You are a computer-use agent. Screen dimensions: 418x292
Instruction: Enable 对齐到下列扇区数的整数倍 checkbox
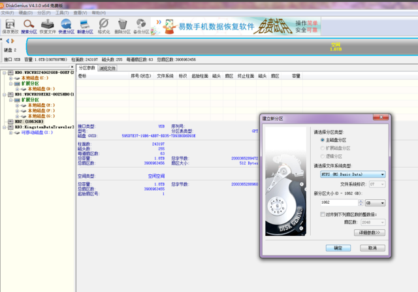coord(323,214)
